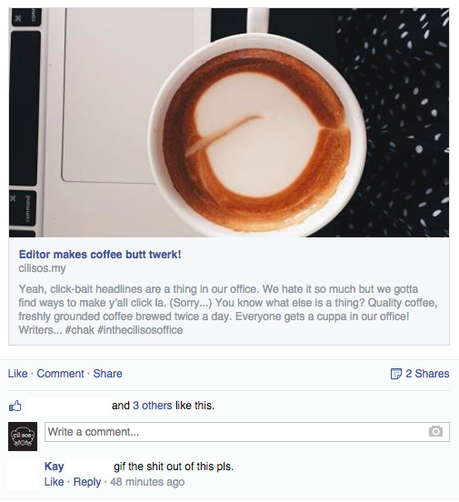459x502 pixels.
Task: Click the thumbs-up likes icon
Action: coord(15,406)
